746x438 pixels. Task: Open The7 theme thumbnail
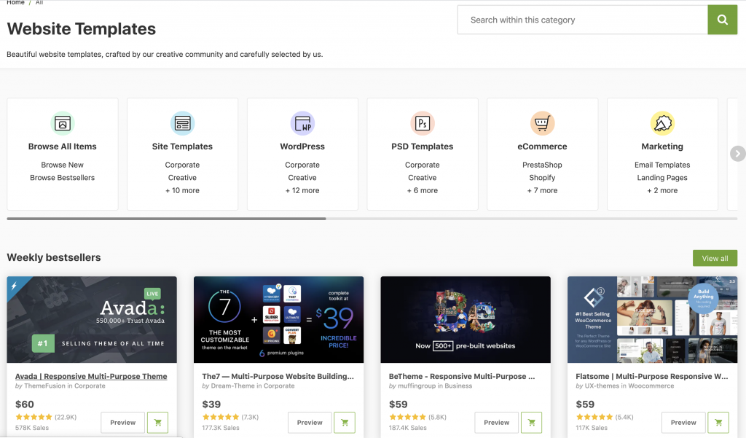click(279, 319)
